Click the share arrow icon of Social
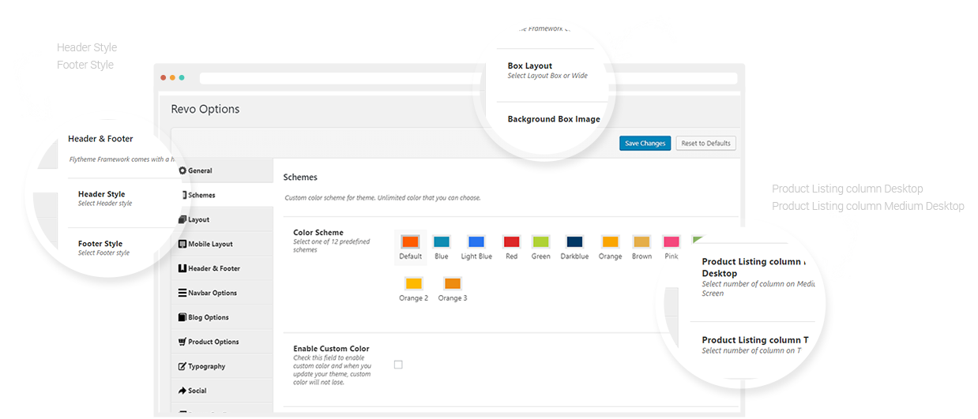The image size is (978, 419). pyautogui.click(x=182, y=391)
